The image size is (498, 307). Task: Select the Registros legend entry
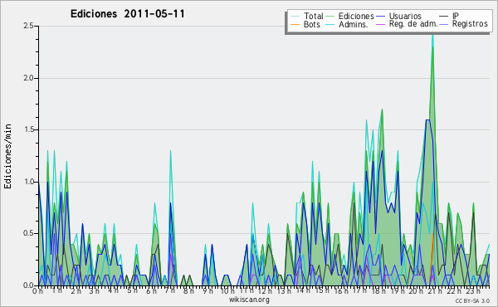[464, 24]
